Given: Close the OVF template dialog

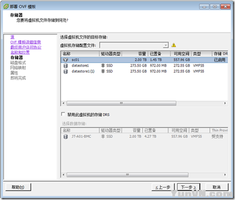Looking at the screenshot, I should click(225, 7).
